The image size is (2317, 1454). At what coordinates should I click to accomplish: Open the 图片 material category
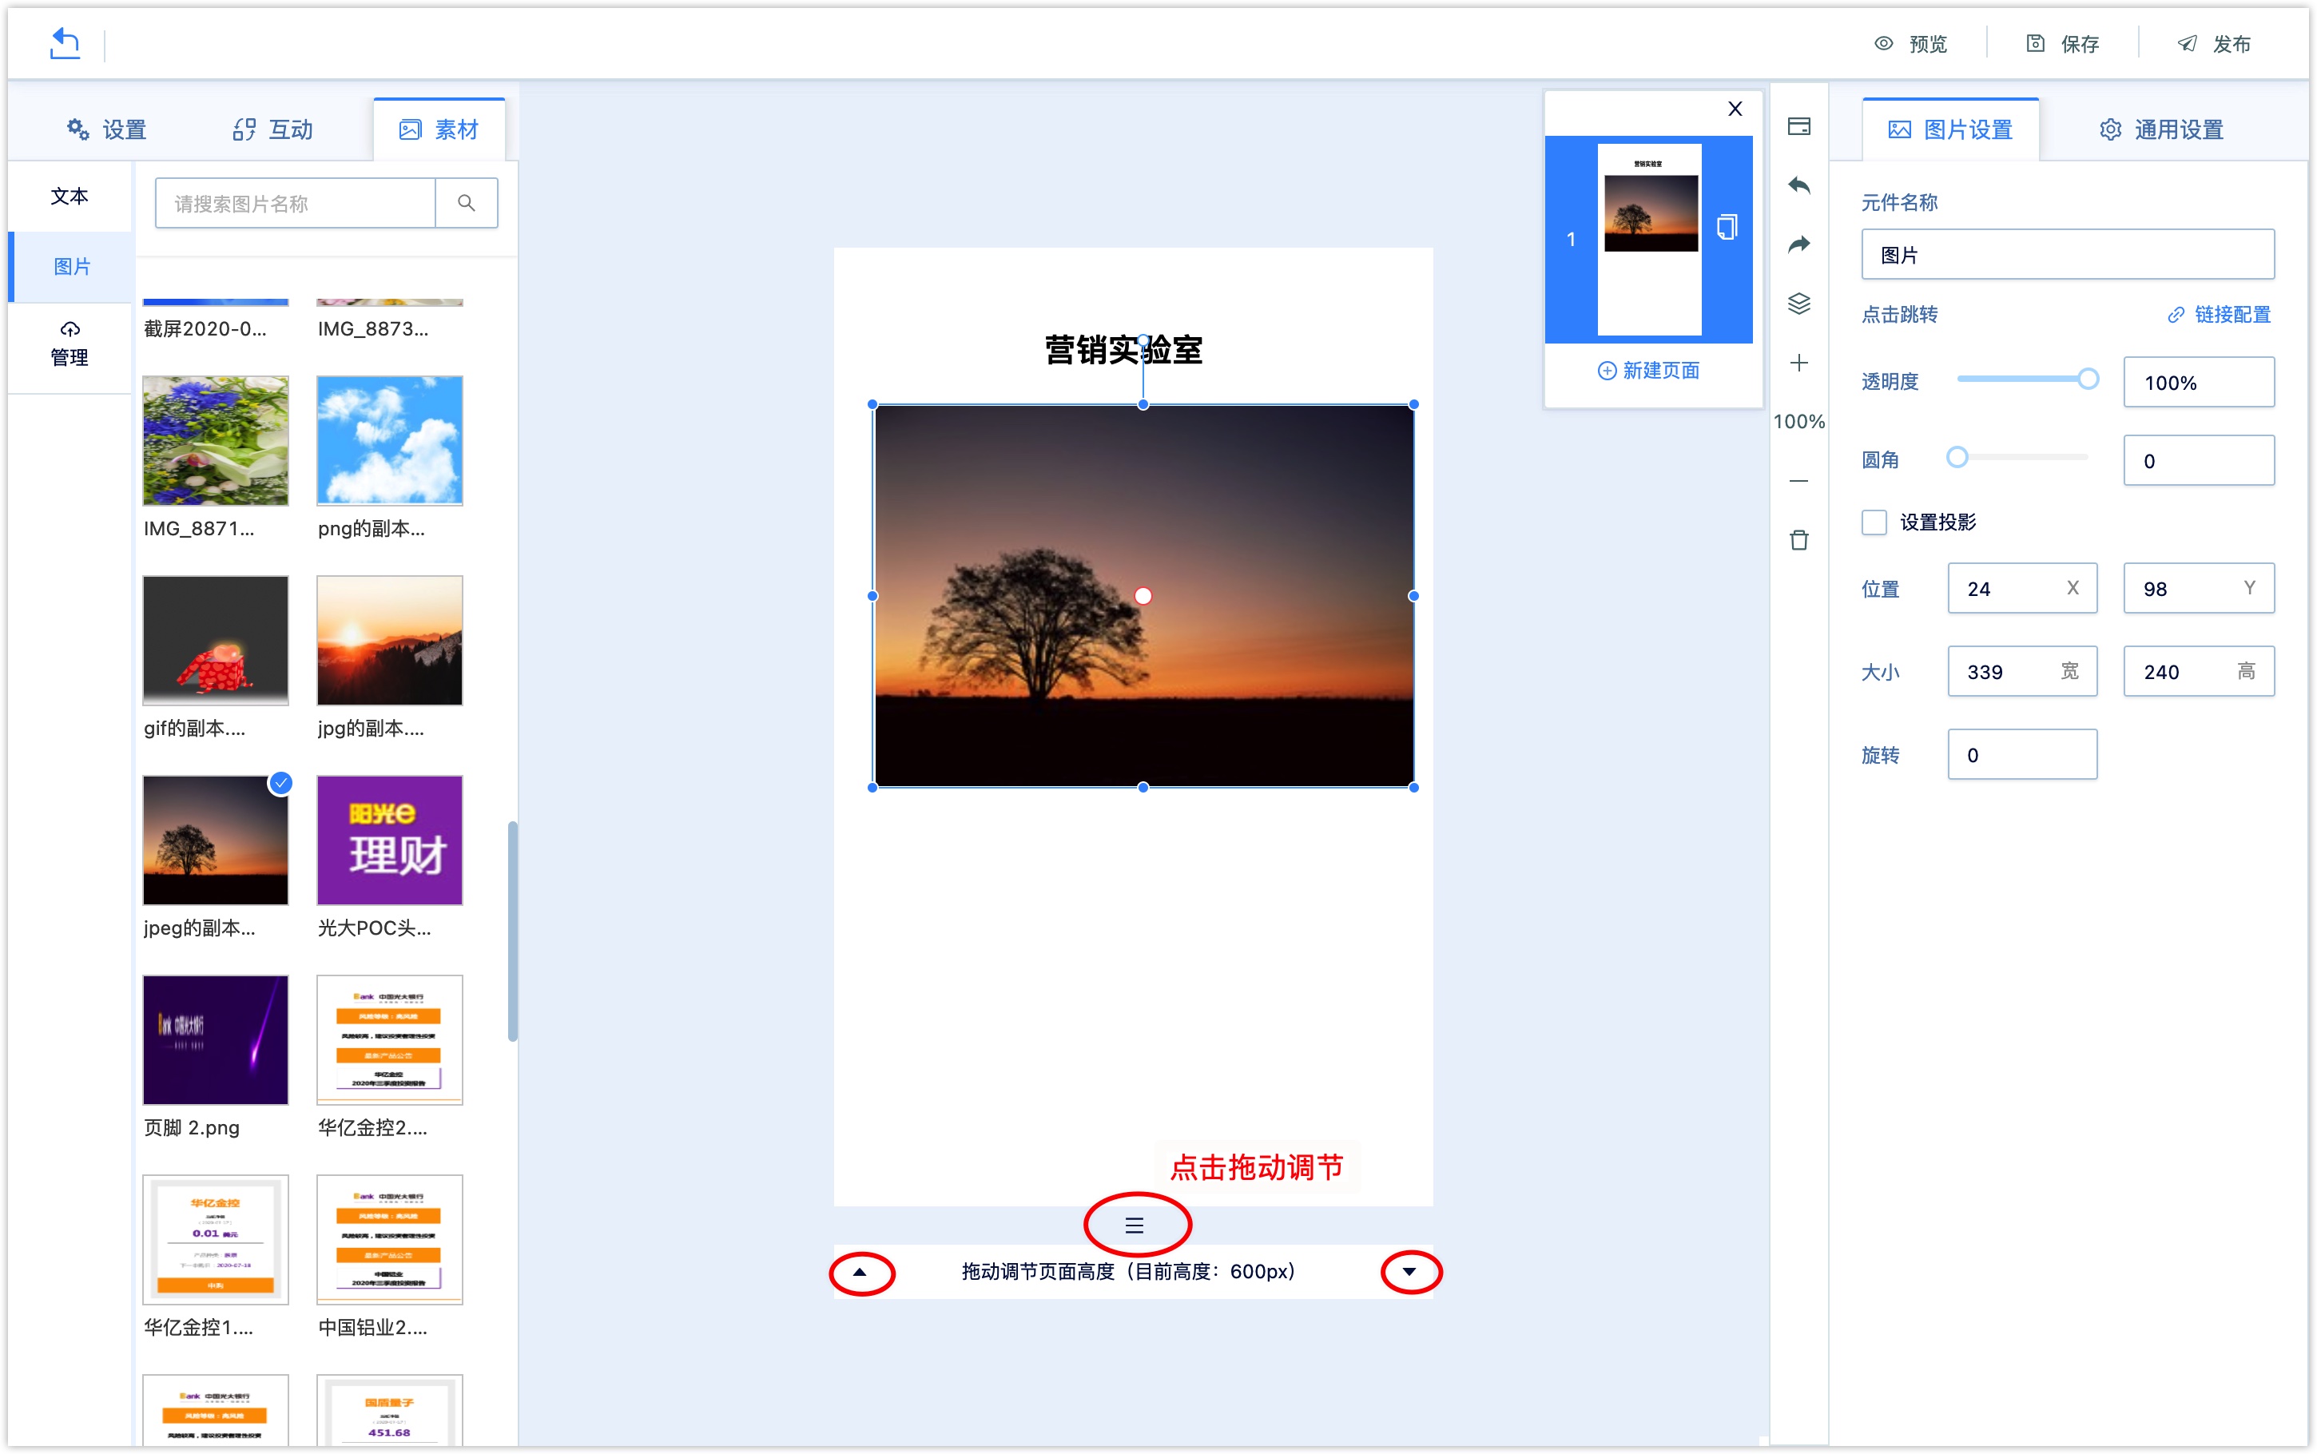(71, 266)
